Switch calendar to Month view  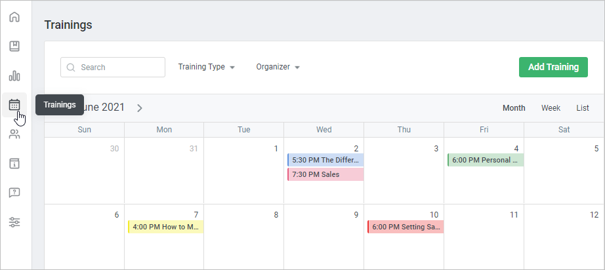pyautogui.click(x=514, y=108)
